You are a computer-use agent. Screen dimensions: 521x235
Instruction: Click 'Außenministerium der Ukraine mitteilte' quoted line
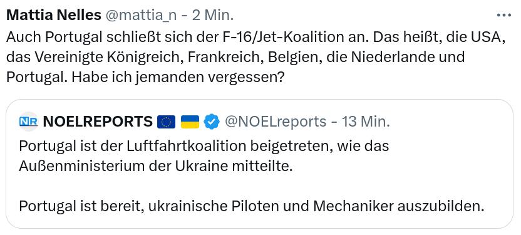point(156,166)
